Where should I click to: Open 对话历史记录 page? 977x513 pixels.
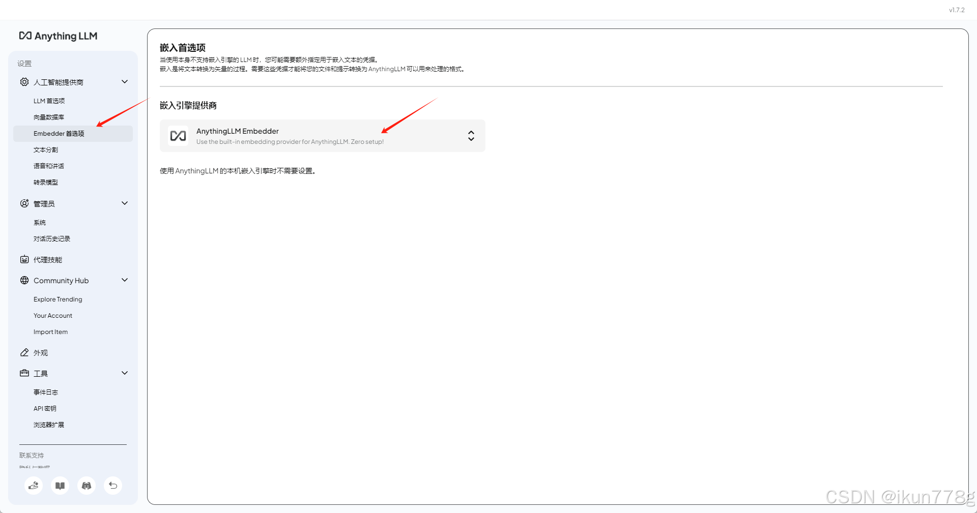coord(52,238)
